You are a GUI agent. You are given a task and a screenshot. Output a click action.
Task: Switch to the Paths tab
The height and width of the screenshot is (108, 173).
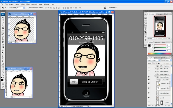pyautogui.click(x=164, y=58)
